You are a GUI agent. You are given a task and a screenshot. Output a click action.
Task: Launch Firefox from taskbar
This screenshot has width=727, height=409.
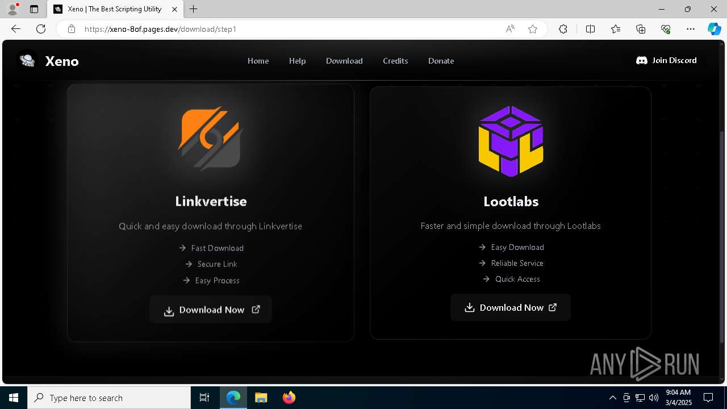point(289,398)
